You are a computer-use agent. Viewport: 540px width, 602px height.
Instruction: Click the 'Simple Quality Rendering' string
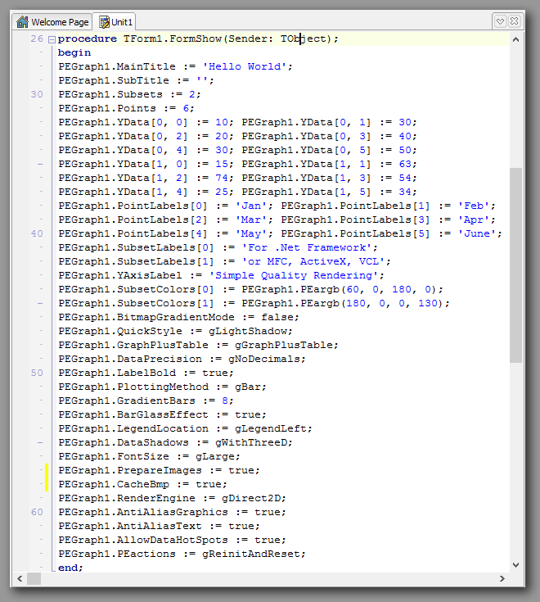coord(294,275)
